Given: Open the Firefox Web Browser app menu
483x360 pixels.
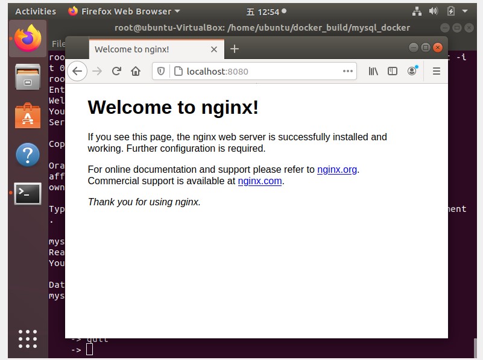Looking at the screenshot, I should (124, 11).
